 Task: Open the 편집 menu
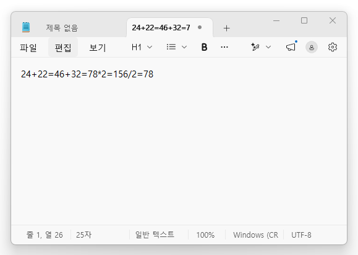pyautogui.click(x=63, y=48)
